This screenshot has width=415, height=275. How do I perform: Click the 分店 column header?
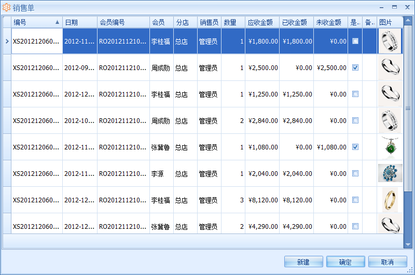185,22
